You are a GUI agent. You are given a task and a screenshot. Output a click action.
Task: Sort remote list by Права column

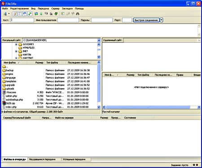(183, 75)
